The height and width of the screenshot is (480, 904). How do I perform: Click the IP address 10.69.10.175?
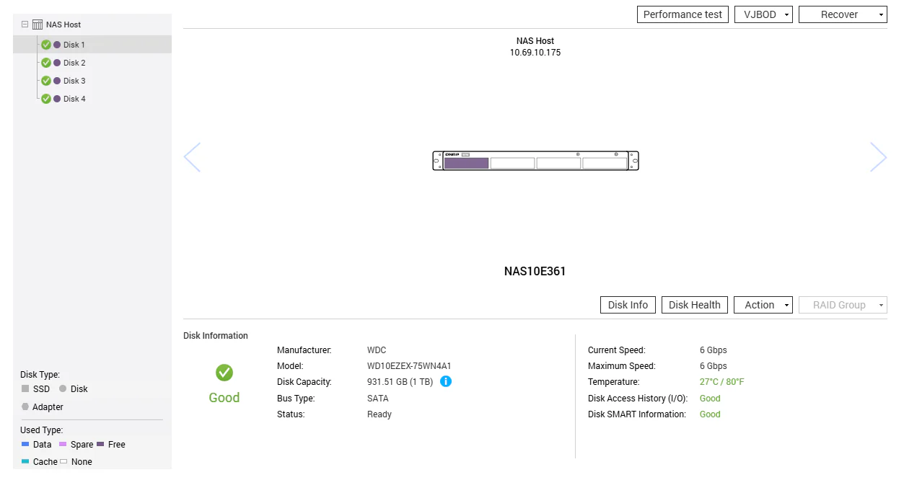click(x=535, y=53)
